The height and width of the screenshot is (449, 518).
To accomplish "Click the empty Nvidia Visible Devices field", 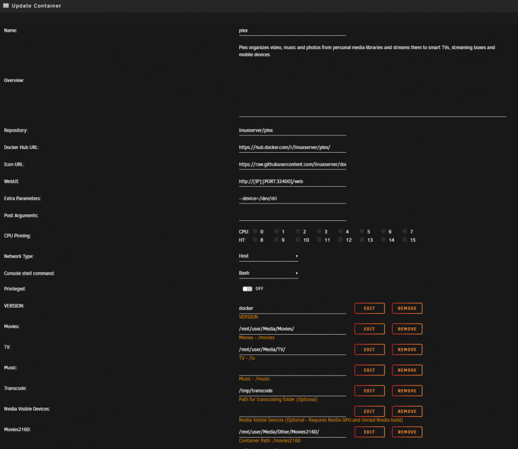I will pyautogui.click(x=292, y=411).
